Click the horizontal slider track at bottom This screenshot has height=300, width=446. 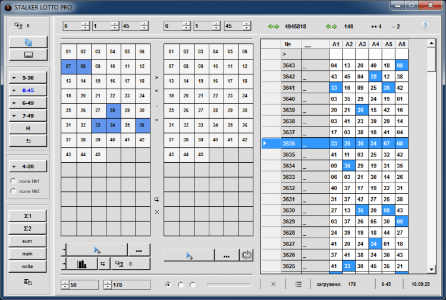[229, 285]
